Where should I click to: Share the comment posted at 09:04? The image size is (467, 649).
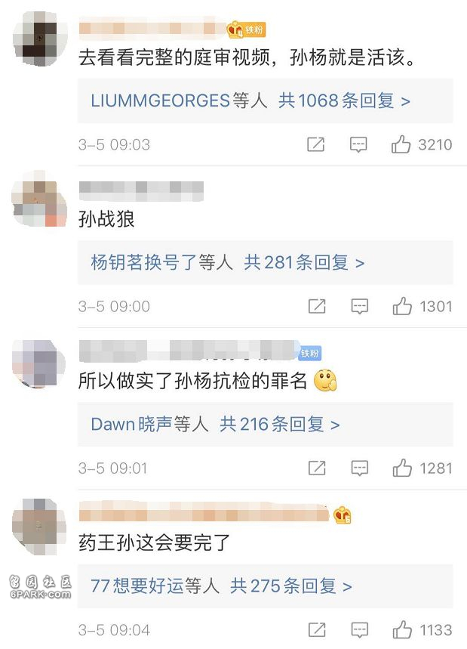[x=317, y=630]
